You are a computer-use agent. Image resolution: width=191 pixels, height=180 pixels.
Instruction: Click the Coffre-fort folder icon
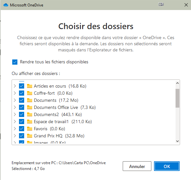(30, 93)
